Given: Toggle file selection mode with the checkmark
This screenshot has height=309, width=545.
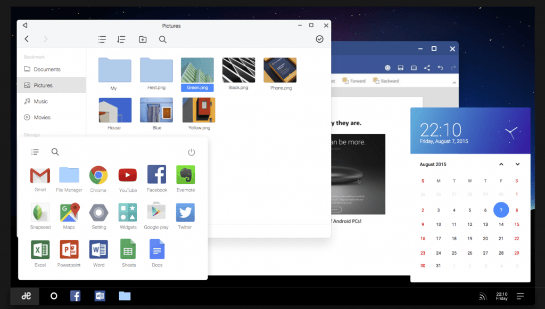Looking at the screenshot, I should pos(319,39).
